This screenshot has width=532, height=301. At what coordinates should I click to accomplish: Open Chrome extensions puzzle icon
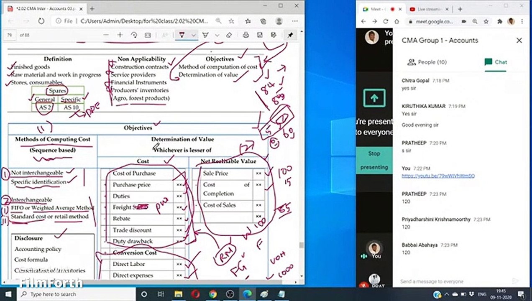500,21
